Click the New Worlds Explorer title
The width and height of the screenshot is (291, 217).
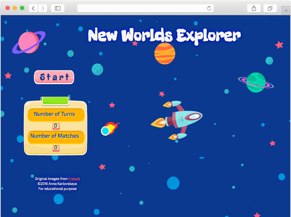pyautogui.click(x=164, y=36)
